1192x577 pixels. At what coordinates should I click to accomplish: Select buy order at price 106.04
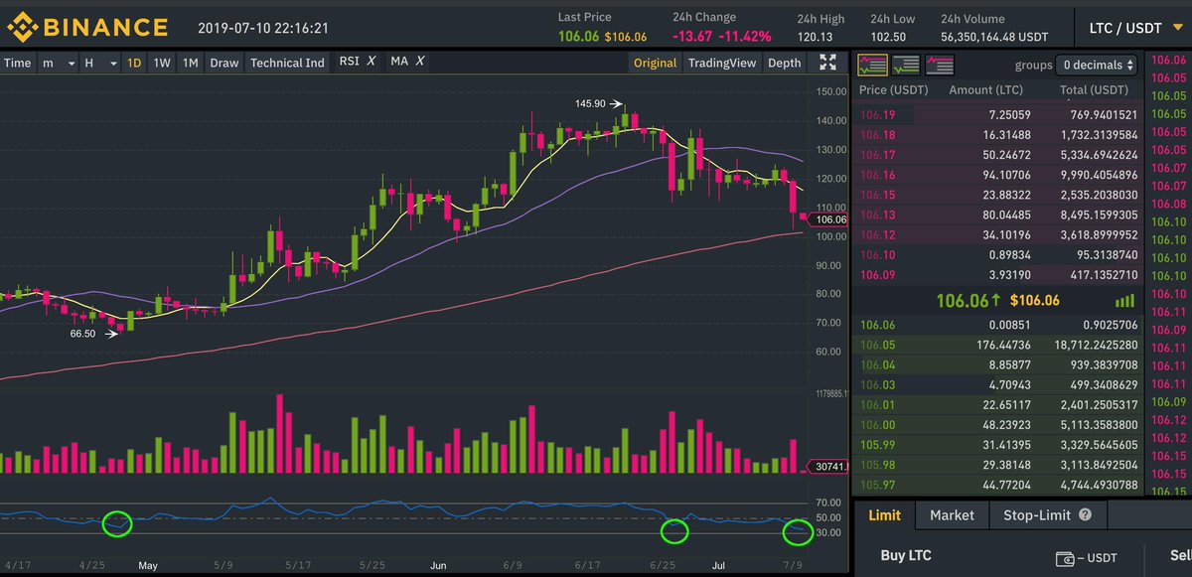pyautogui.click(x=998, y=364)
